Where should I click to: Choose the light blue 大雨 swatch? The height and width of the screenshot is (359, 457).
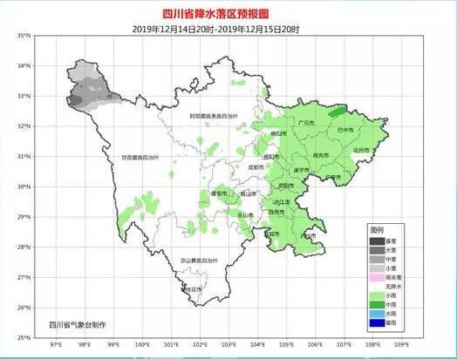[377, 314]
